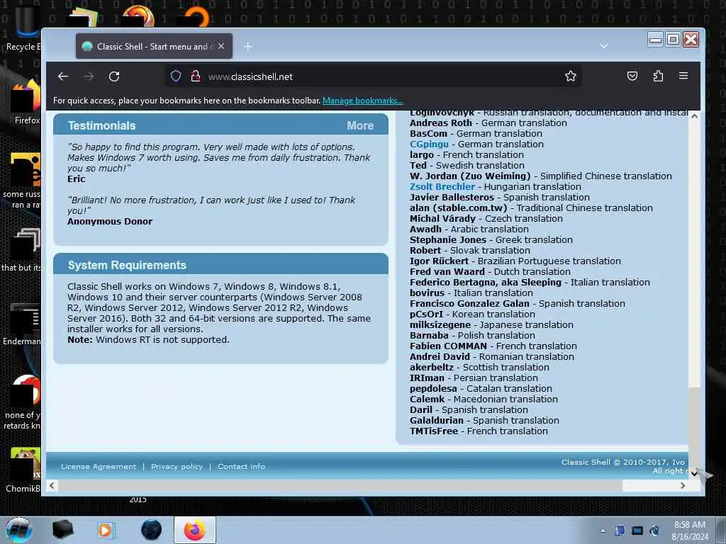Image resolution: width=726 pixels, height=544 pixels.
Task: Click the taskbar clock showing 8:58 AM
Action: tap(690, 531)
